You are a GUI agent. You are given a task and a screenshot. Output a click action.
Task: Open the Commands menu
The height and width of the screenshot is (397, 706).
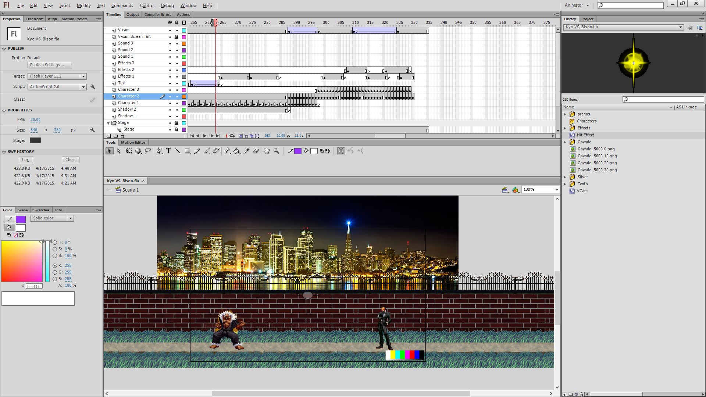click(x=122, y=6)
